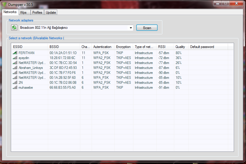Open the Profiles tab
This screenshot has height=164, width=246.
click(37, 13)
